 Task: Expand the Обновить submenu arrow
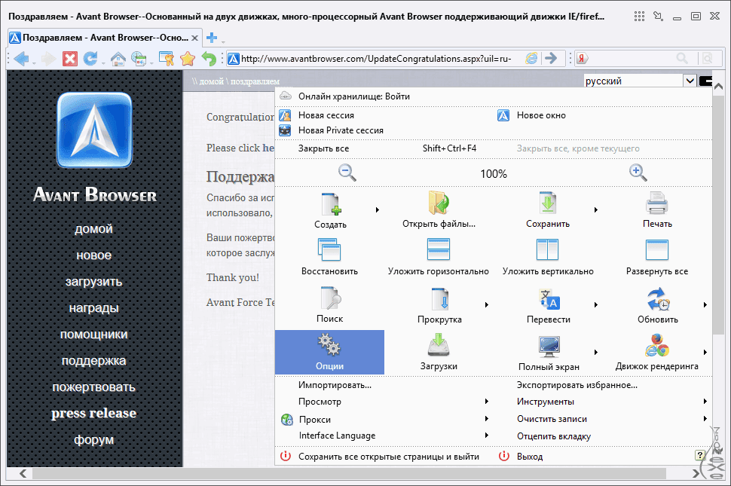coord(705,304)
